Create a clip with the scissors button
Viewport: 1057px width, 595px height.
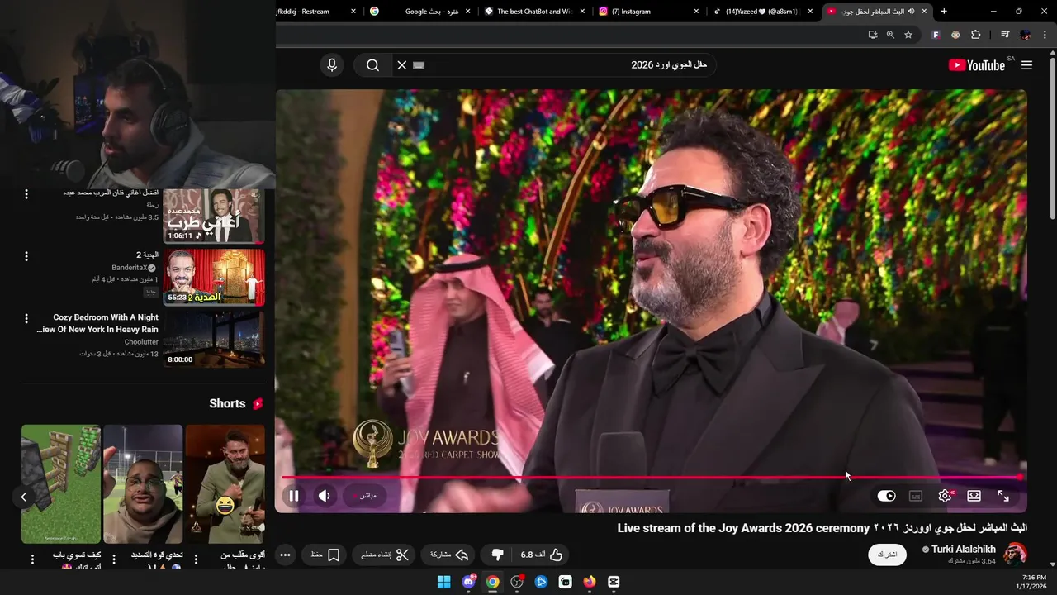click(385, 555)
